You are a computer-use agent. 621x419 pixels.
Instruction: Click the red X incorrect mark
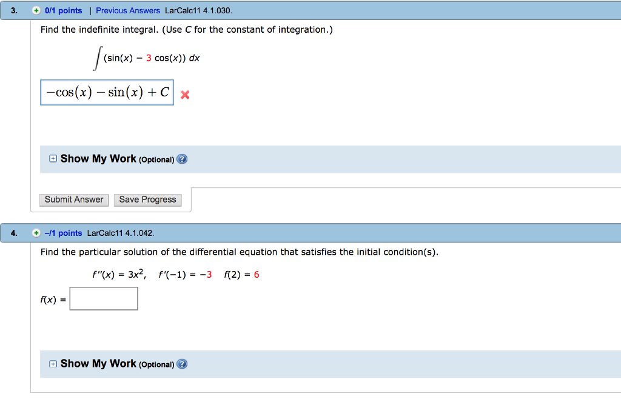(x=185, y=95)
